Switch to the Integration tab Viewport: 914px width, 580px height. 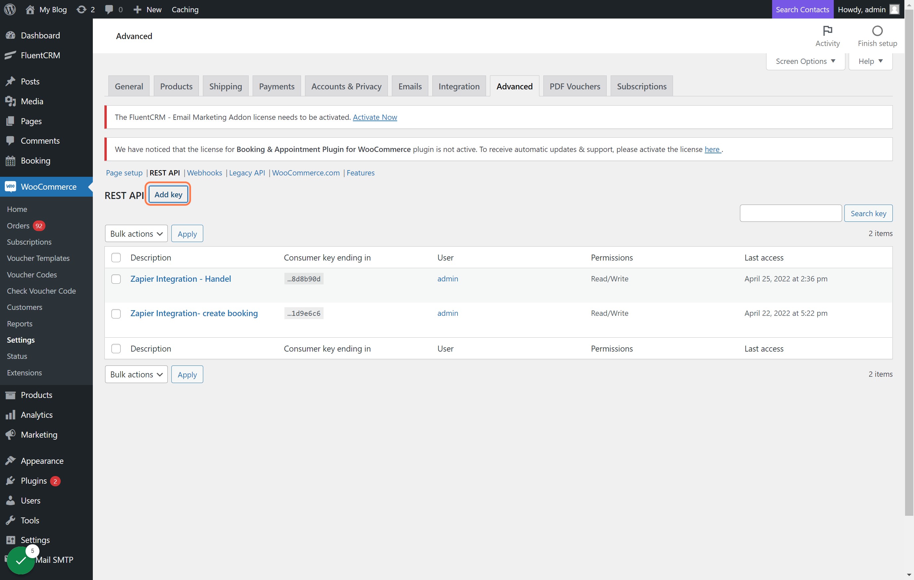point(458,86)
